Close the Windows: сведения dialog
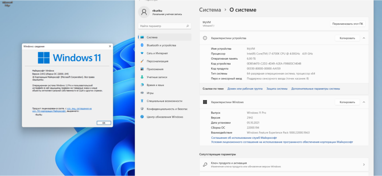Image resolution: width=382 pixels, height=176 pixels. click(110, 46)
